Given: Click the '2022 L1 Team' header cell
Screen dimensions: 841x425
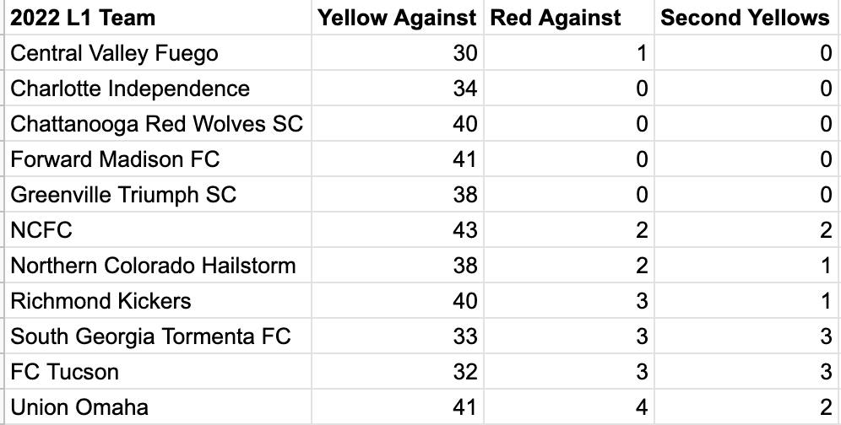Looking at the screenshot, I should point(83,18).
